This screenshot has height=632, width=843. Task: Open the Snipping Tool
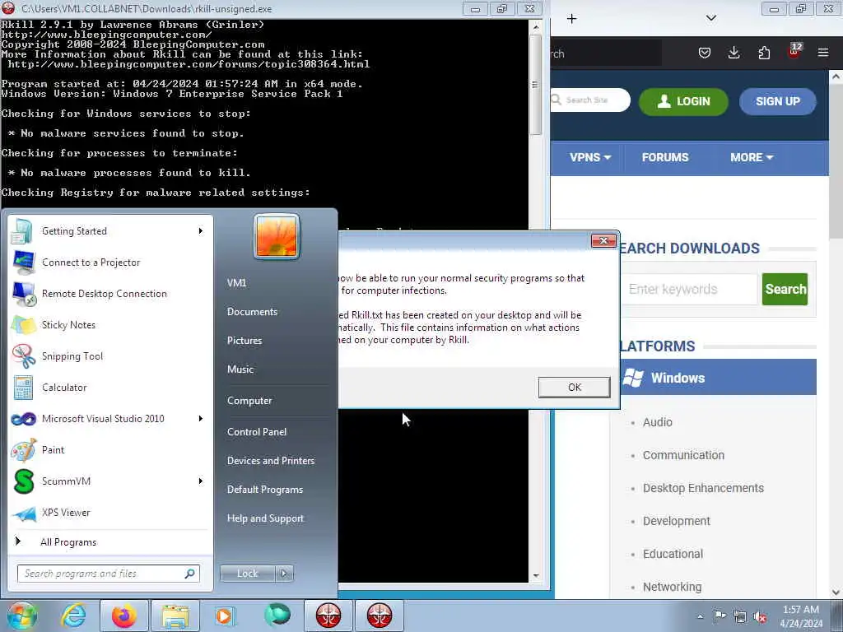coord(110,355)
